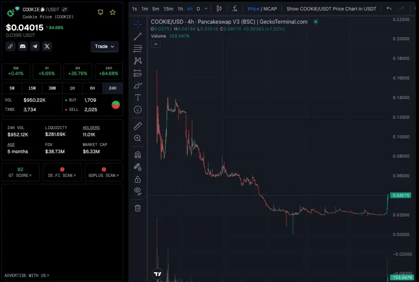The height and width of the screenshot is (282, 419).
Task: Select the 1h chart timeframe
Action: pos(180,8)
